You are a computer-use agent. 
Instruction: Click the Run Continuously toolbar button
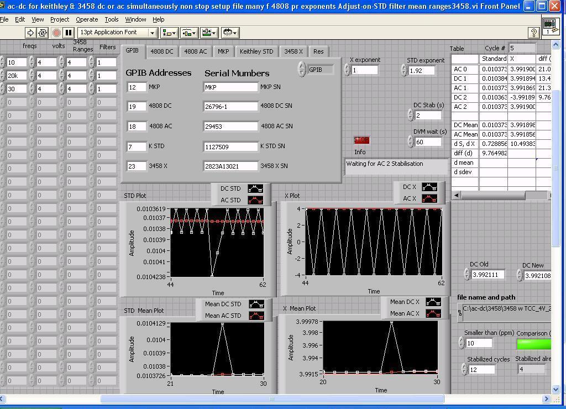pyautogui.click(x=43, y=33)
